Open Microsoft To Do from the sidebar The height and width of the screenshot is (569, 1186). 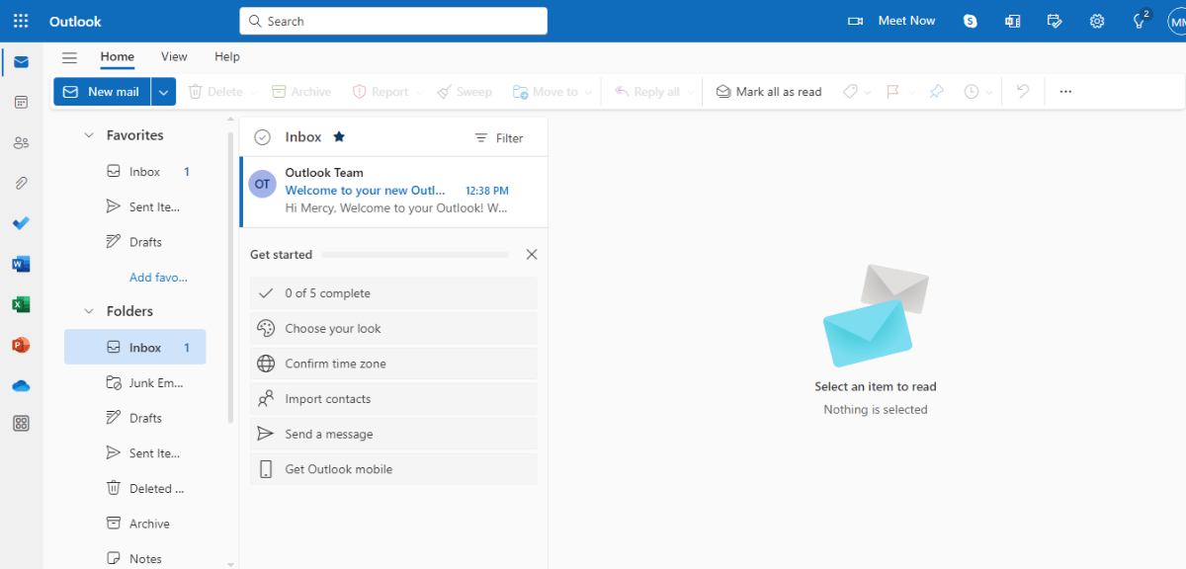click(21, 223)
